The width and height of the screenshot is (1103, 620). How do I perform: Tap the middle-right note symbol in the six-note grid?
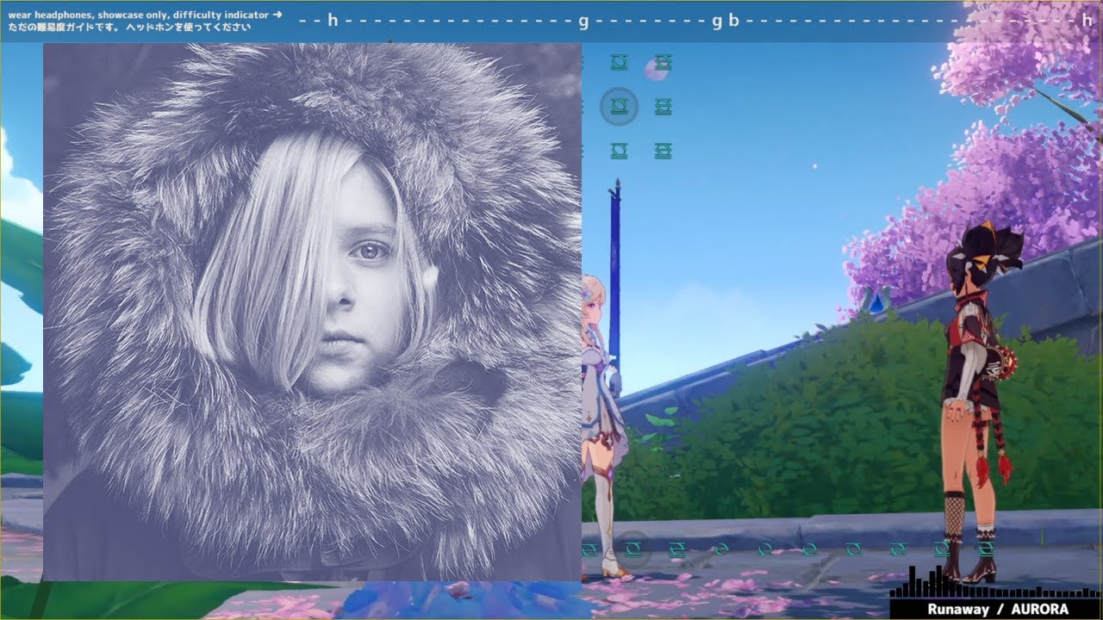click(663, 107)
